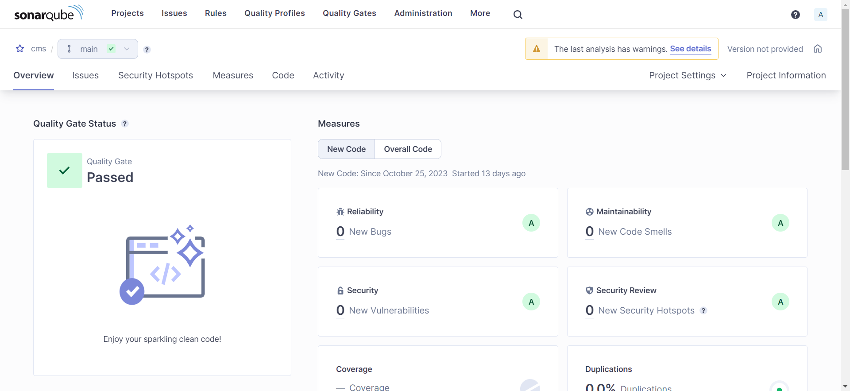Click the 0.0% Duplications value
Image resolution: width=850 pixels, height=391 pixels.
tap(600, 387)
